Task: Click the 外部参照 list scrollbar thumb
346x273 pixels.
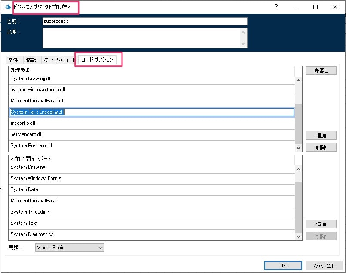Action: [x=298, y=124]
